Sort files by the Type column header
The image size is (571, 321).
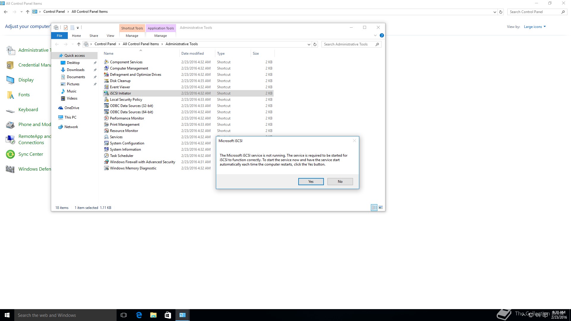233,53
